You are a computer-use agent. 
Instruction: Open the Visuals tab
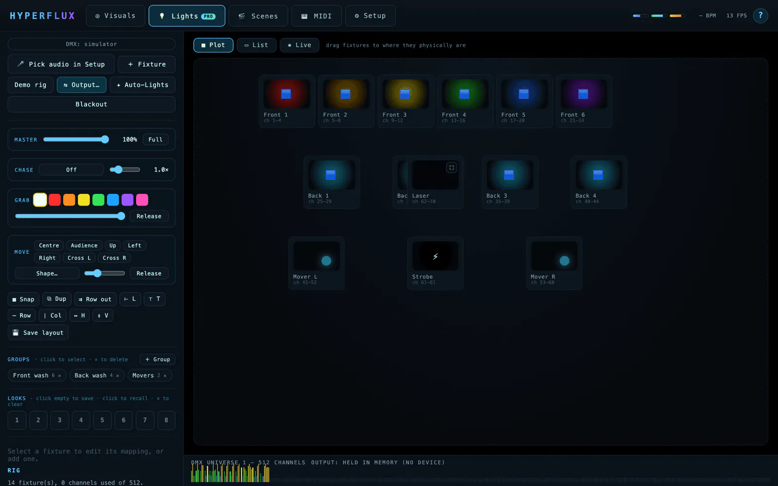pyautogui.click(x=116, y=16)
